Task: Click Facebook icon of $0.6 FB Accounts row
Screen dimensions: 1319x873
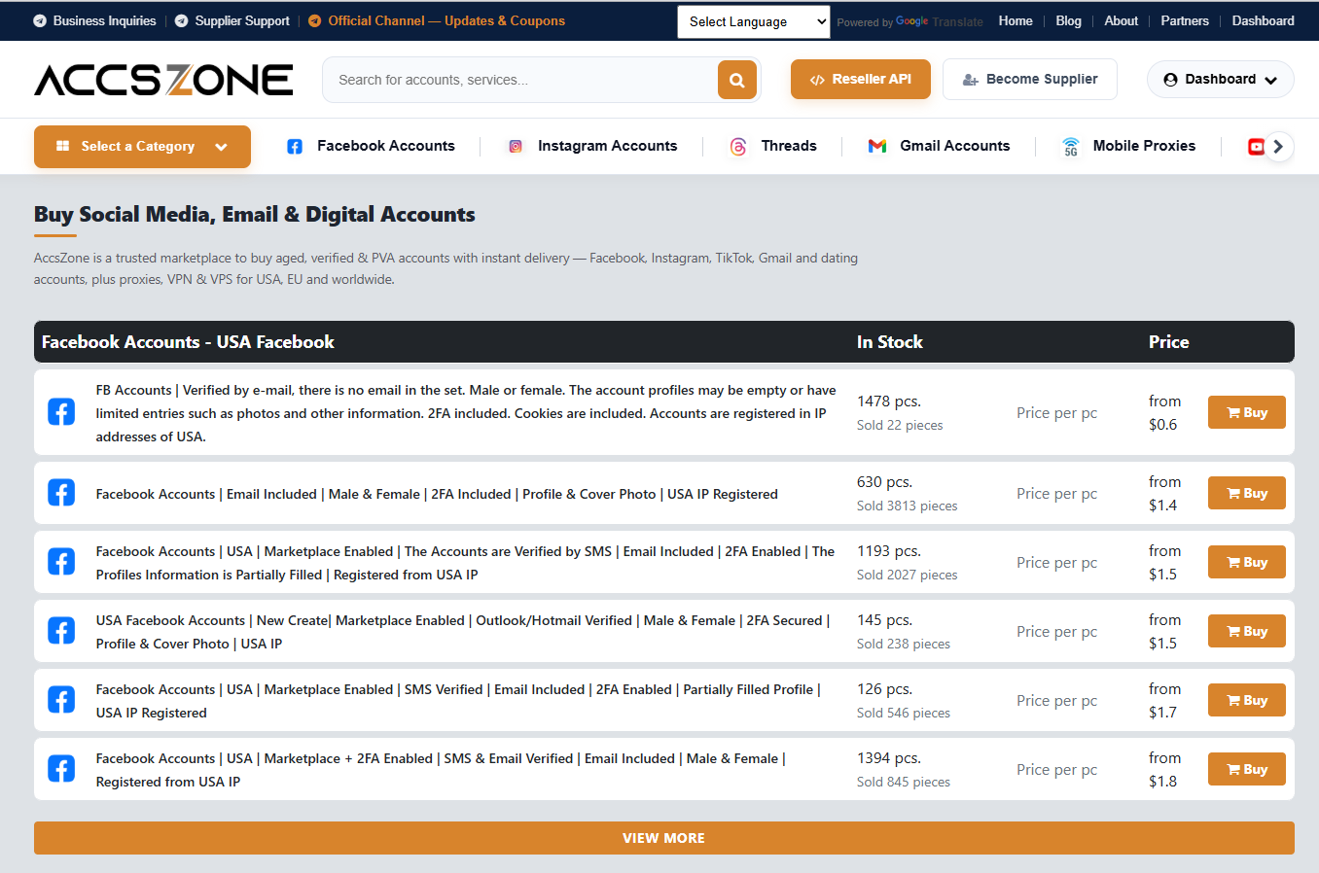Action: (x=61, y=412)
